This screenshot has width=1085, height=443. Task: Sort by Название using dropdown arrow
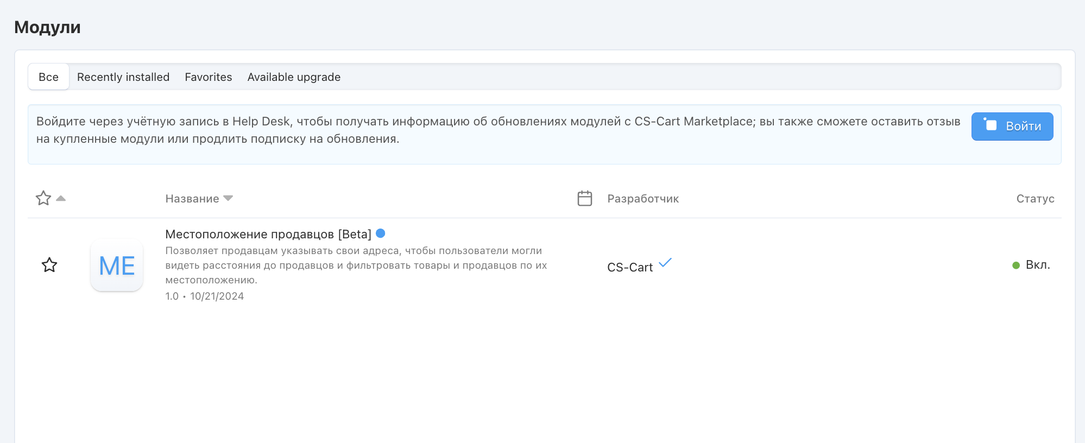(x=228, y=198)
